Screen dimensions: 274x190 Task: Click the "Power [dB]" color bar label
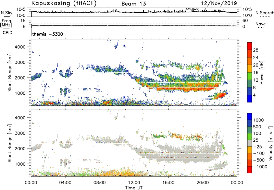261,72
